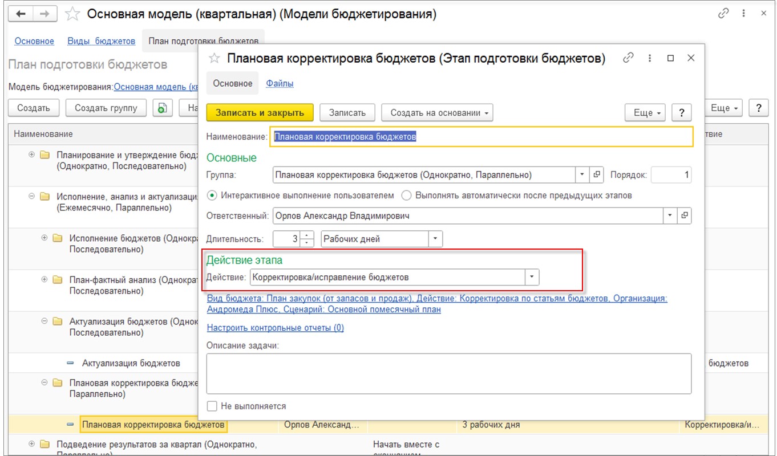The image size is (777, 456).
Task: Select Выполнять автоматически после предыдущих этапов
Action: click(x=406, y=196)
